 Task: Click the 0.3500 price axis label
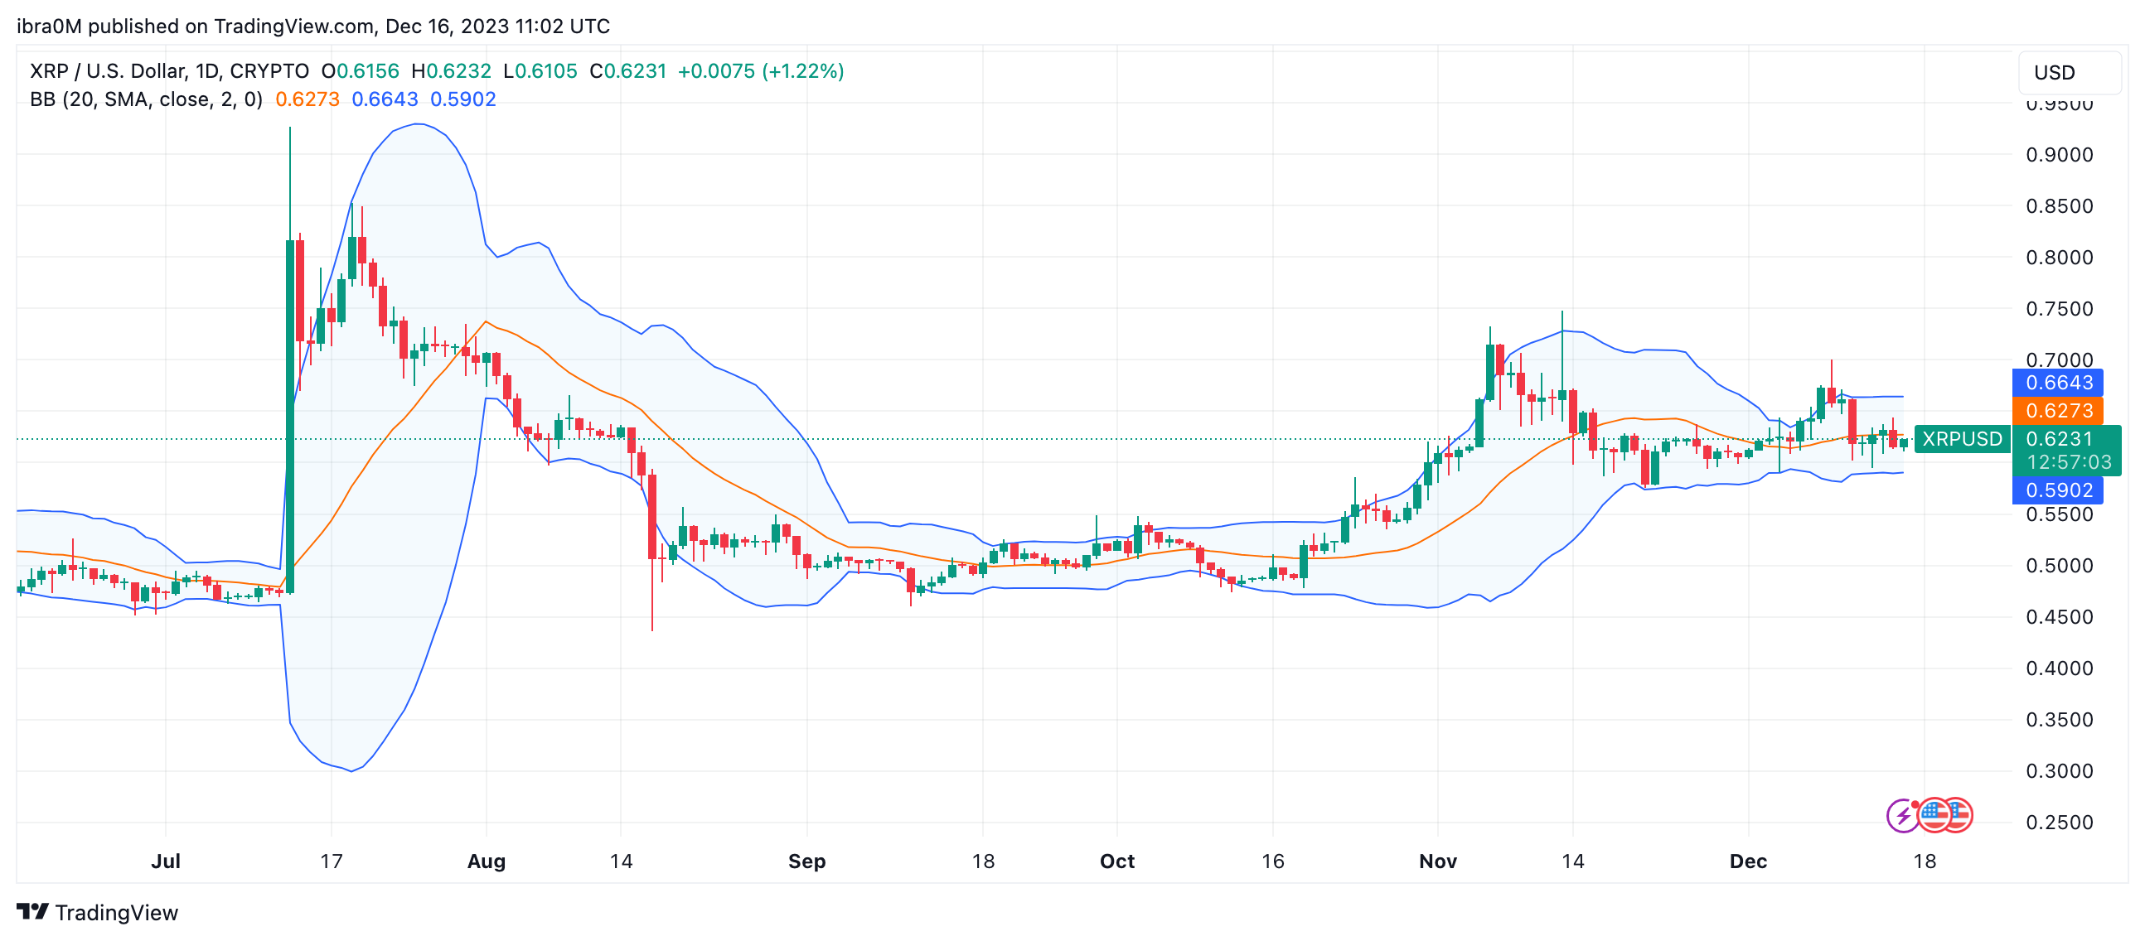(2059, 721)
